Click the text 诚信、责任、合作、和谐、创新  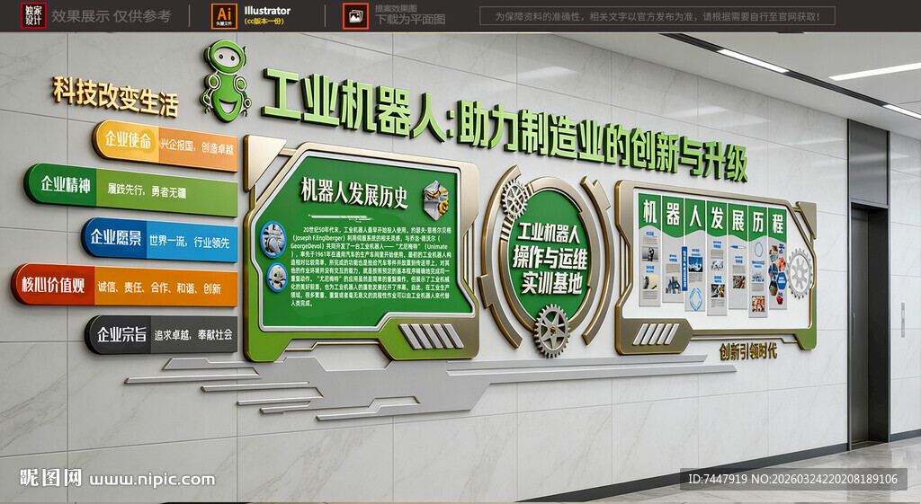159,287
